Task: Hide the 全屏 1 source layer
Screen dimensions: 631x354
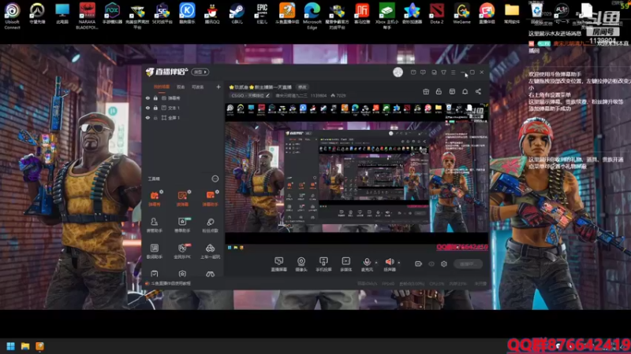Action: 147,117
